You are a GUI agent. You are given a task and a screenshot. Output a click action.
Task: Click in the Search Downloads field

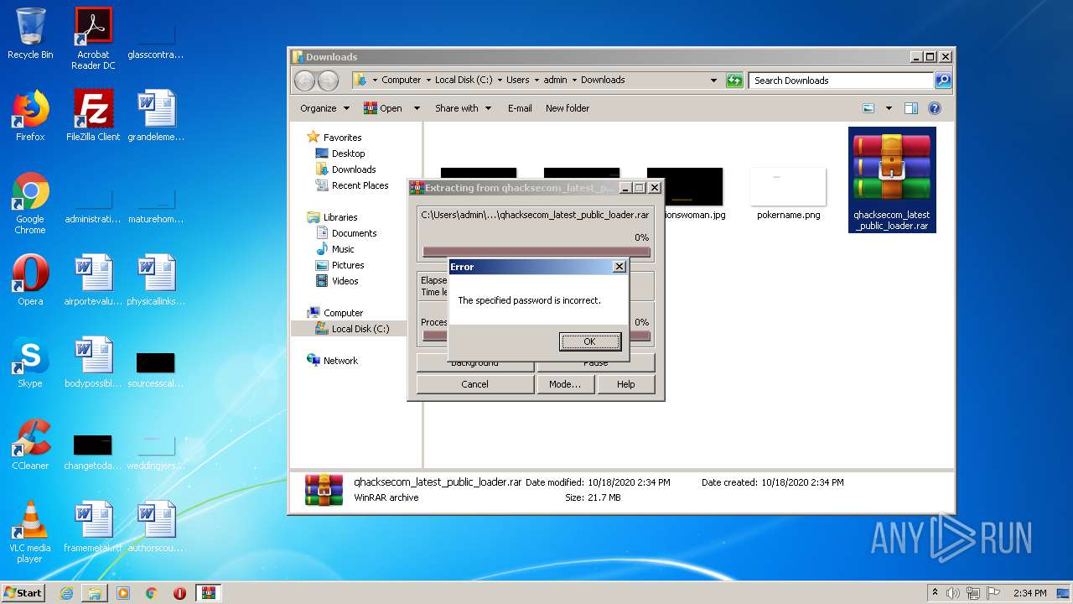point(840,81)
